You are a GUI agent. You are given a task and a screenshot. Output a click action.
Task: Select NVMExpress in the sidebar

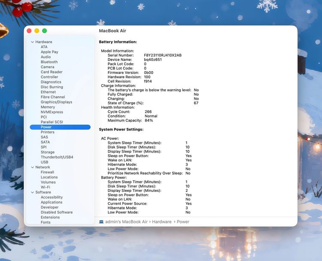click(x=52, y=112)
